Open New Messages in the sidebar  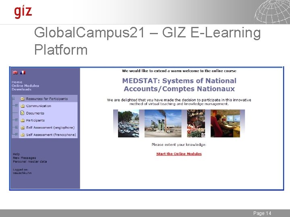25,158
